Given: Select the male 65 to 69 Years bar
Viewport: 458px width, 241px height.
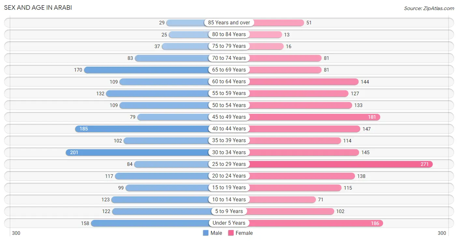Looking at the screenshot, I should click(146, 70).
